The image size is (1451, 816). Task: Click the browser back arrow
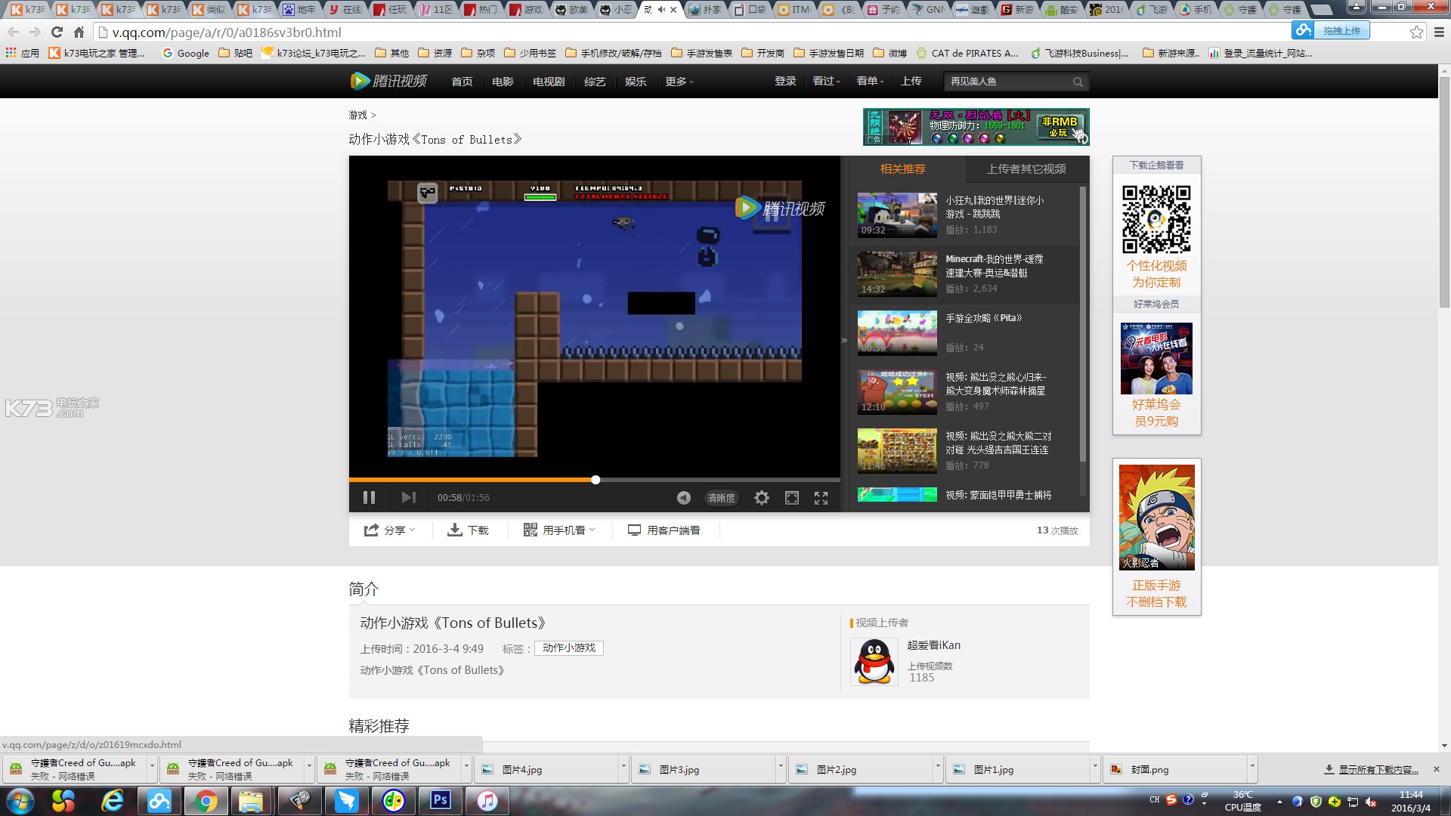[x=13, y=32]
